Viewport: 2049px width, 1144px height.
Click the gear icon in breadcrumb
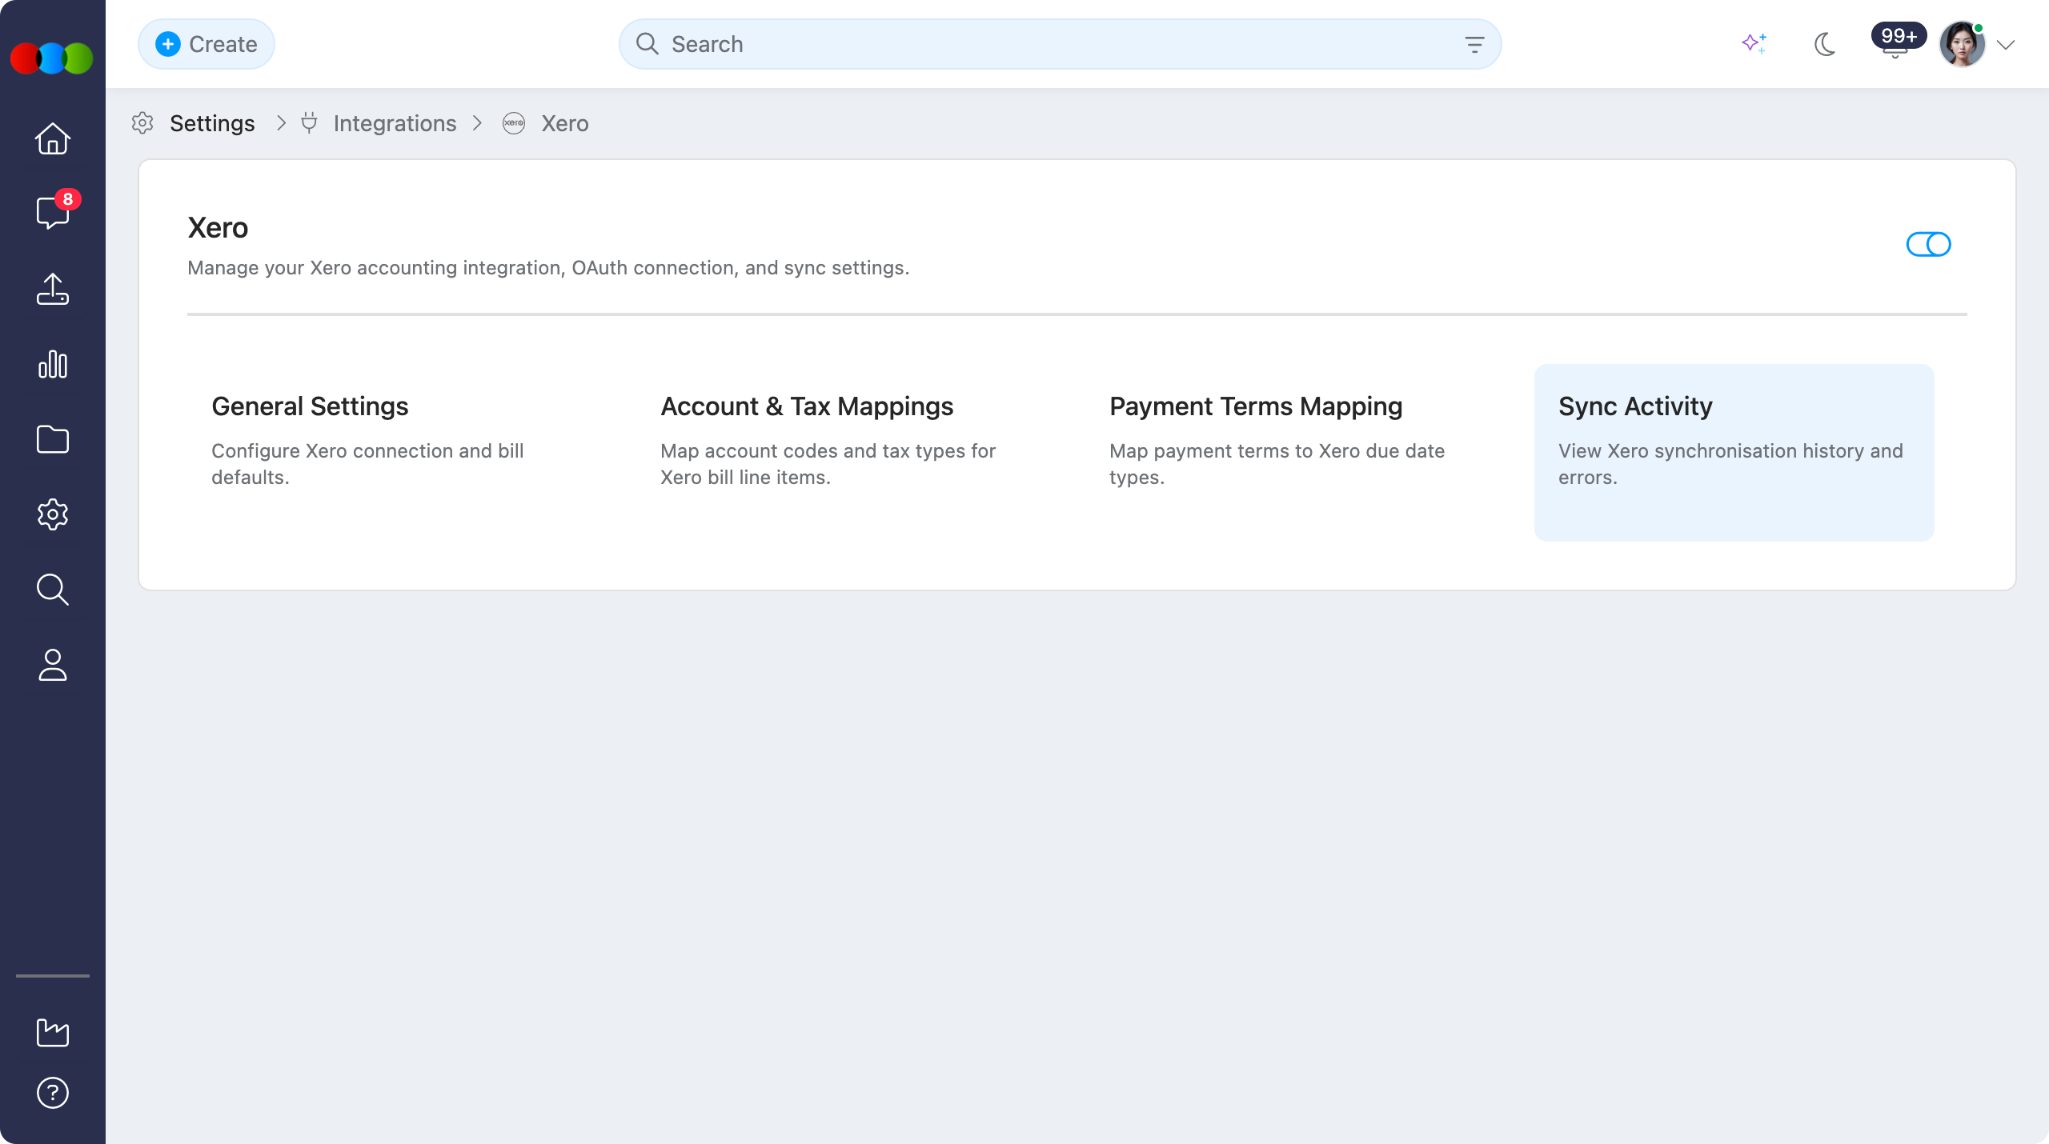142,123
